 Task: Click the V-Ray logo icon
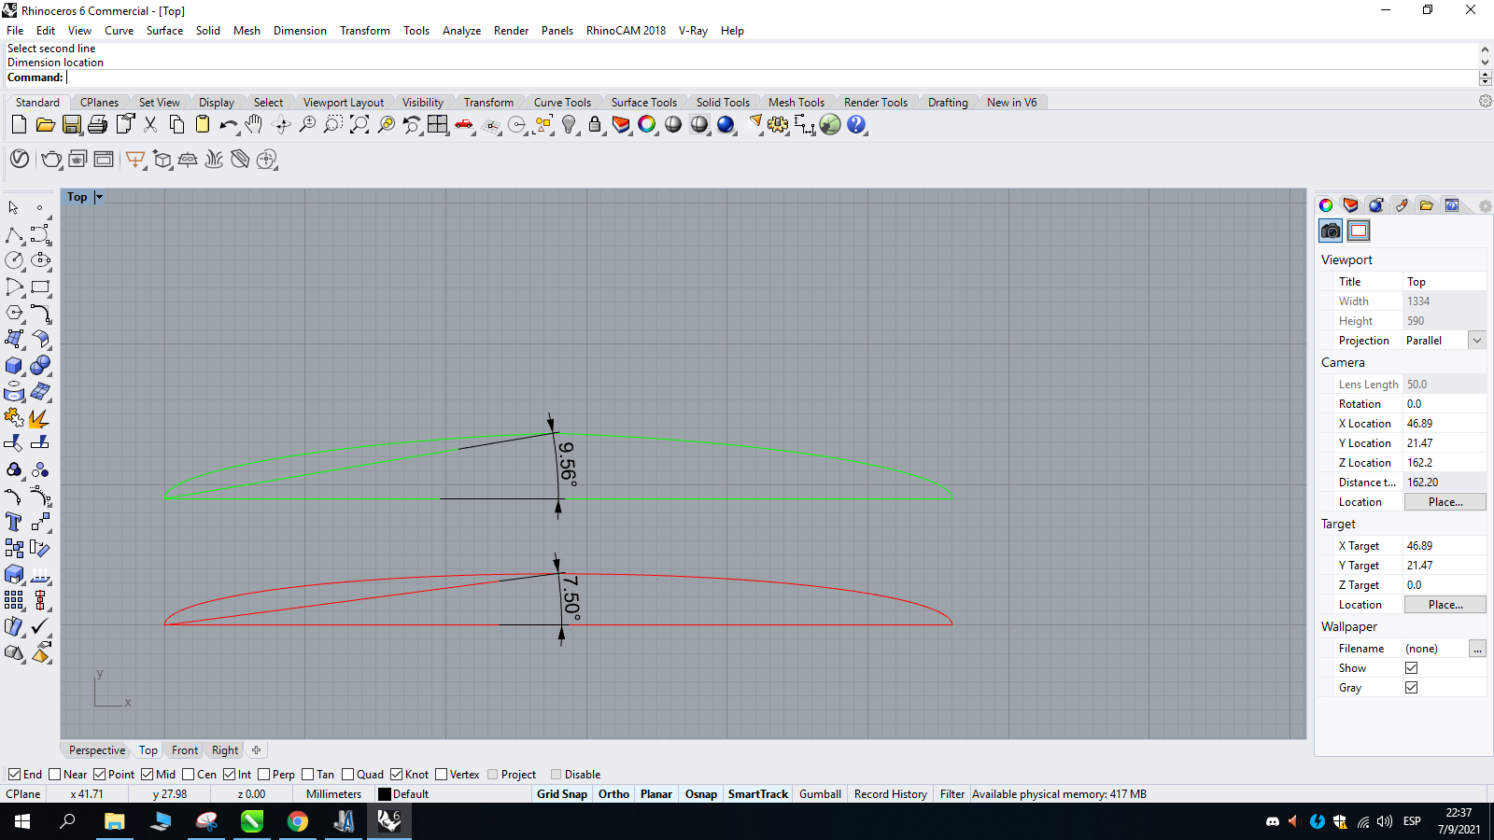click(20, 160)
